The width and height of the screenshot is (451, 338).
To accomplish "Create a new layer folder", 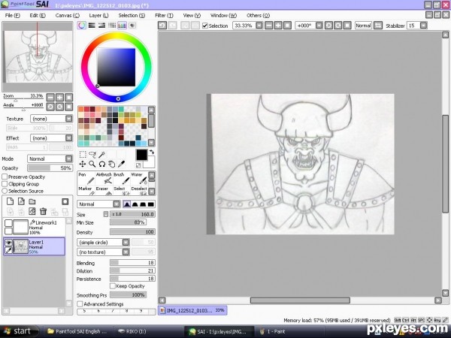I will click(32, 201).
